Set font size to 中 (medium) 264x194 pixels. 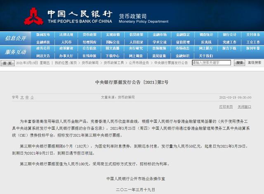27,97
